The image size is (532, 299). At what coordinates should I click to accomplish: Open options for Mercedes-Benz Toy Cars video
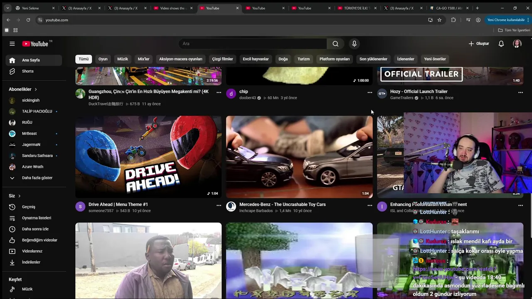pos(369,205)
